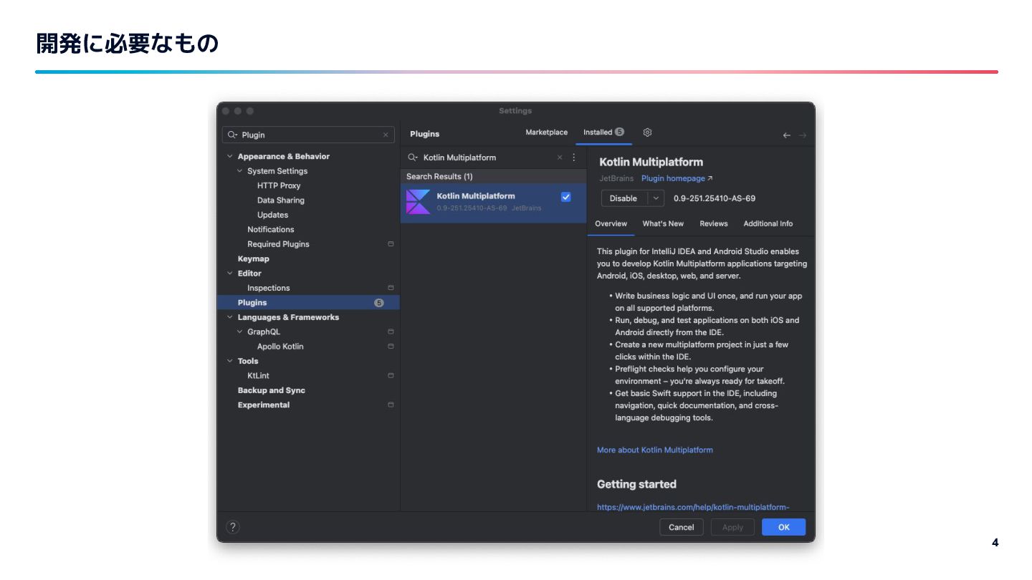This screenshot has width=1032, height=580.
Task: Click project-level icon beside Experimental
Action: (391, 405)
